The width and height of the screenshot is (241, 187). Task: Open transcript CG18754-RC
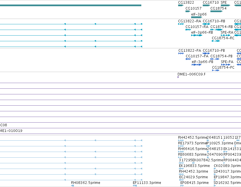(223, 38)
